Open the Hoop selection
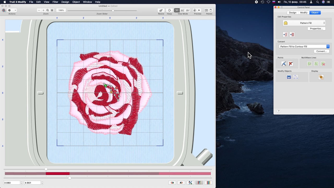 tap(169, 10)
